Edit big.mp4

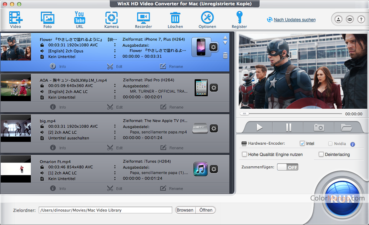pos(115,148)
